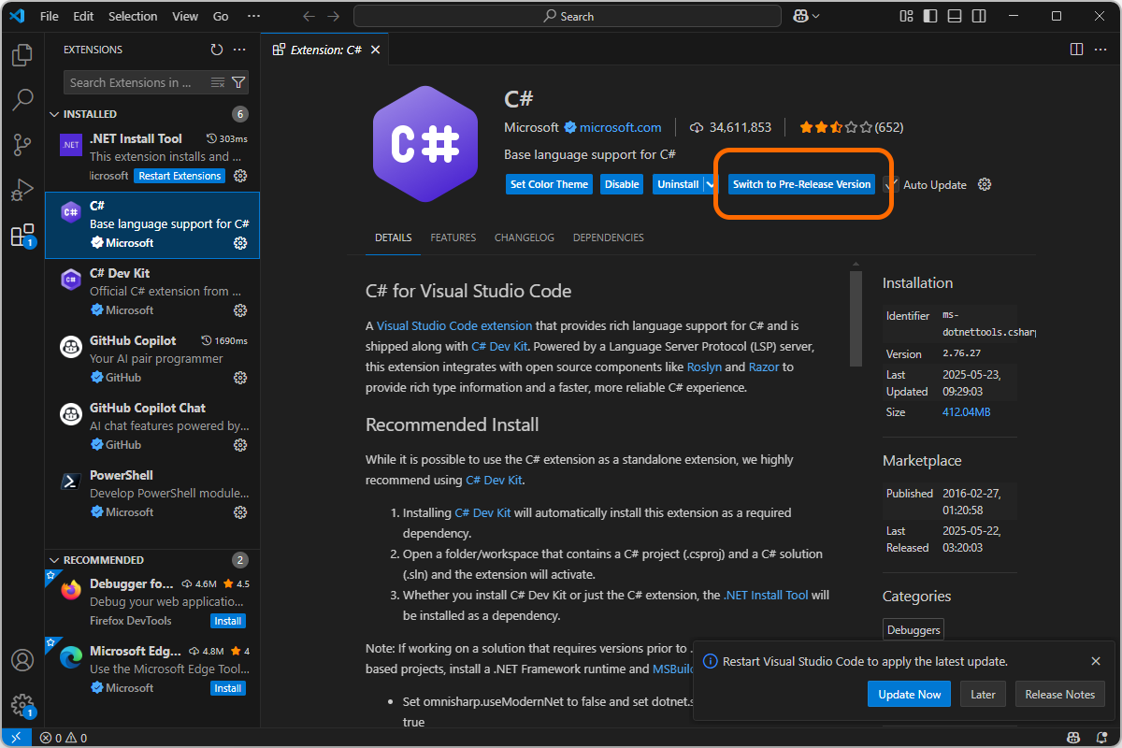This screenshot has width=1122, height=748.
Task: Open the manage gear for GitHub Copilot extension
Action: click(x=240, y=377)
